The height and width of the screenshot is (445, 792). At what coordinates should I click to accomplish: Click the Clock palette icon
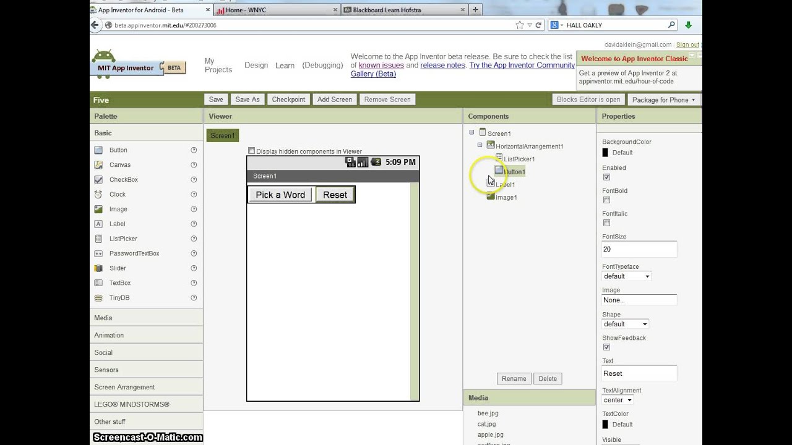(x=98, y=194)
